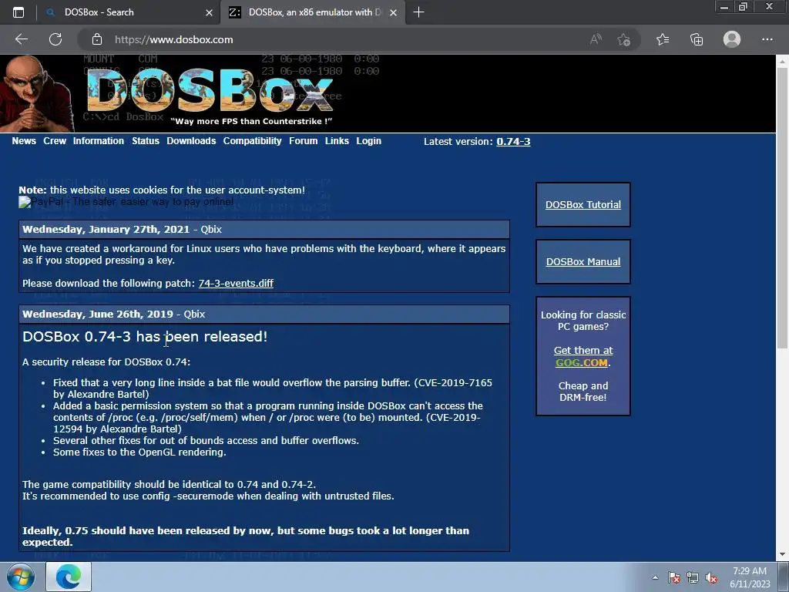The image size is (789, 592).
Task: Click the Edge icon in the taskbar
Action: pos(69,577)
